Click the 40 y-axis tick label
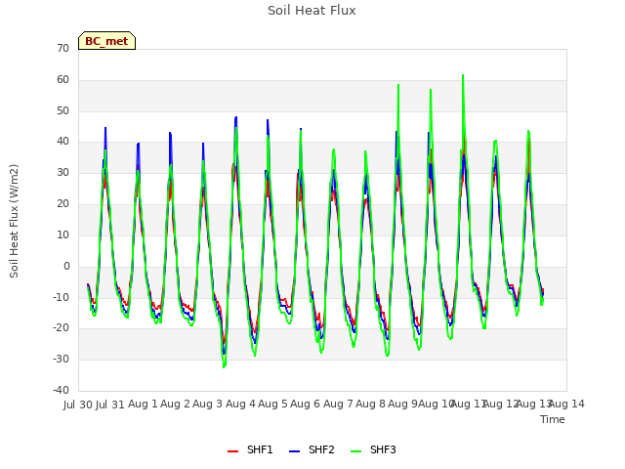 click(x=62, y=141)
